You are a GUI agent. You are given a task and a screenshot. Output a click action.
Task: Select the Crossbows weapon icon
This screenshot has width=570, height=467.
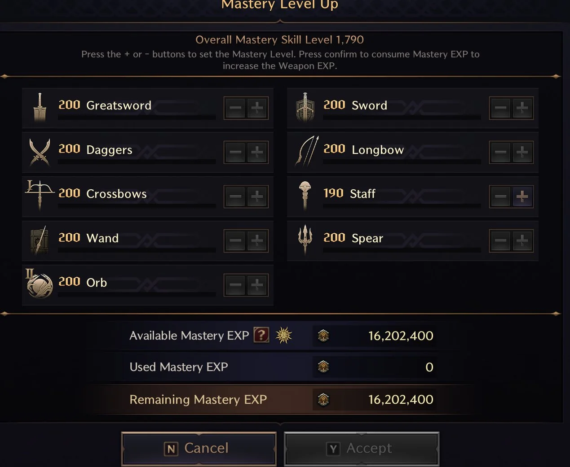40,195
